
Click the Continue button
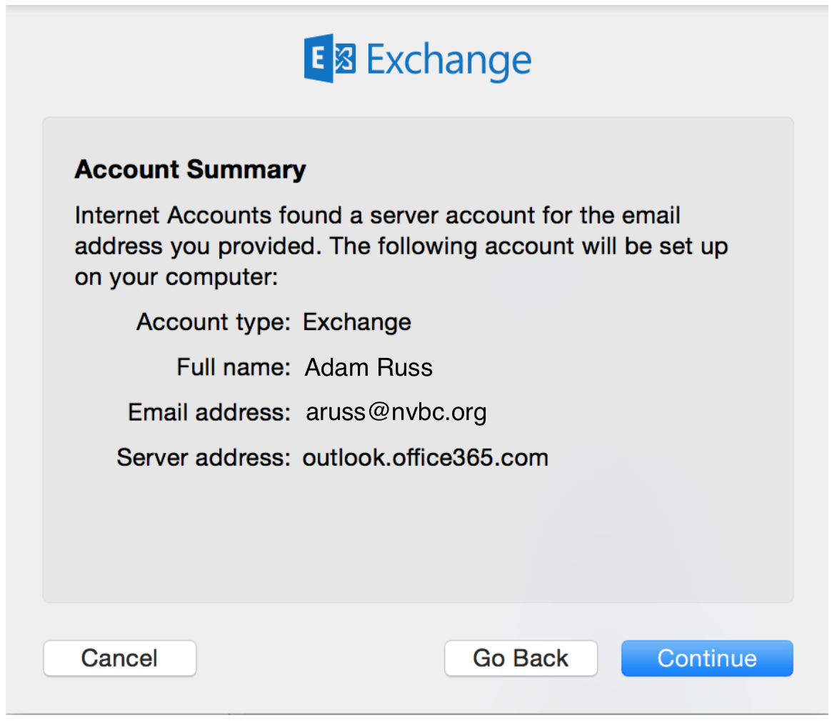(x=707, y=658)
